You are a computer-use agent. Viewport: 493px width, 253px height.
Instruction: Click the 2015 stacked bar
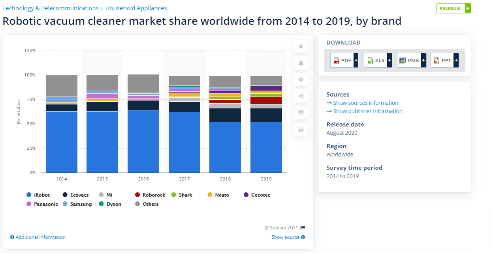tap(102, 124)
